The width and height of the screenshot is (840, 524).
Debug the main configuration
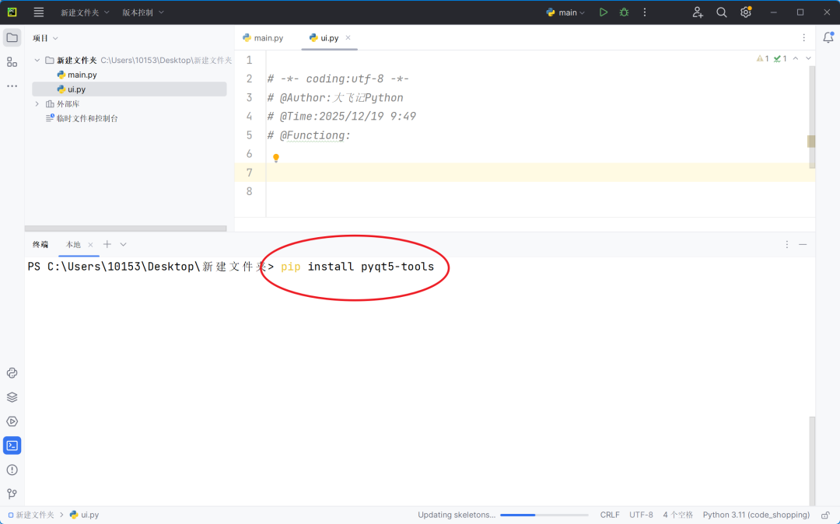coord(624,12)
